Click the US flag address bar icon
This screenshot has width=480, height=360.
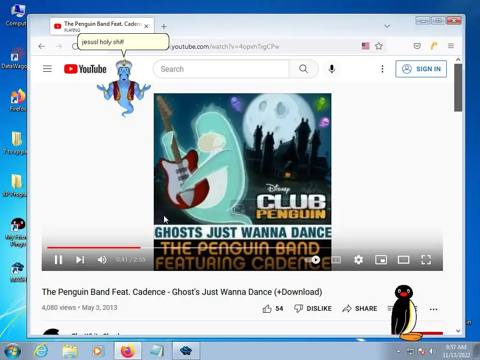coord(366,46)
